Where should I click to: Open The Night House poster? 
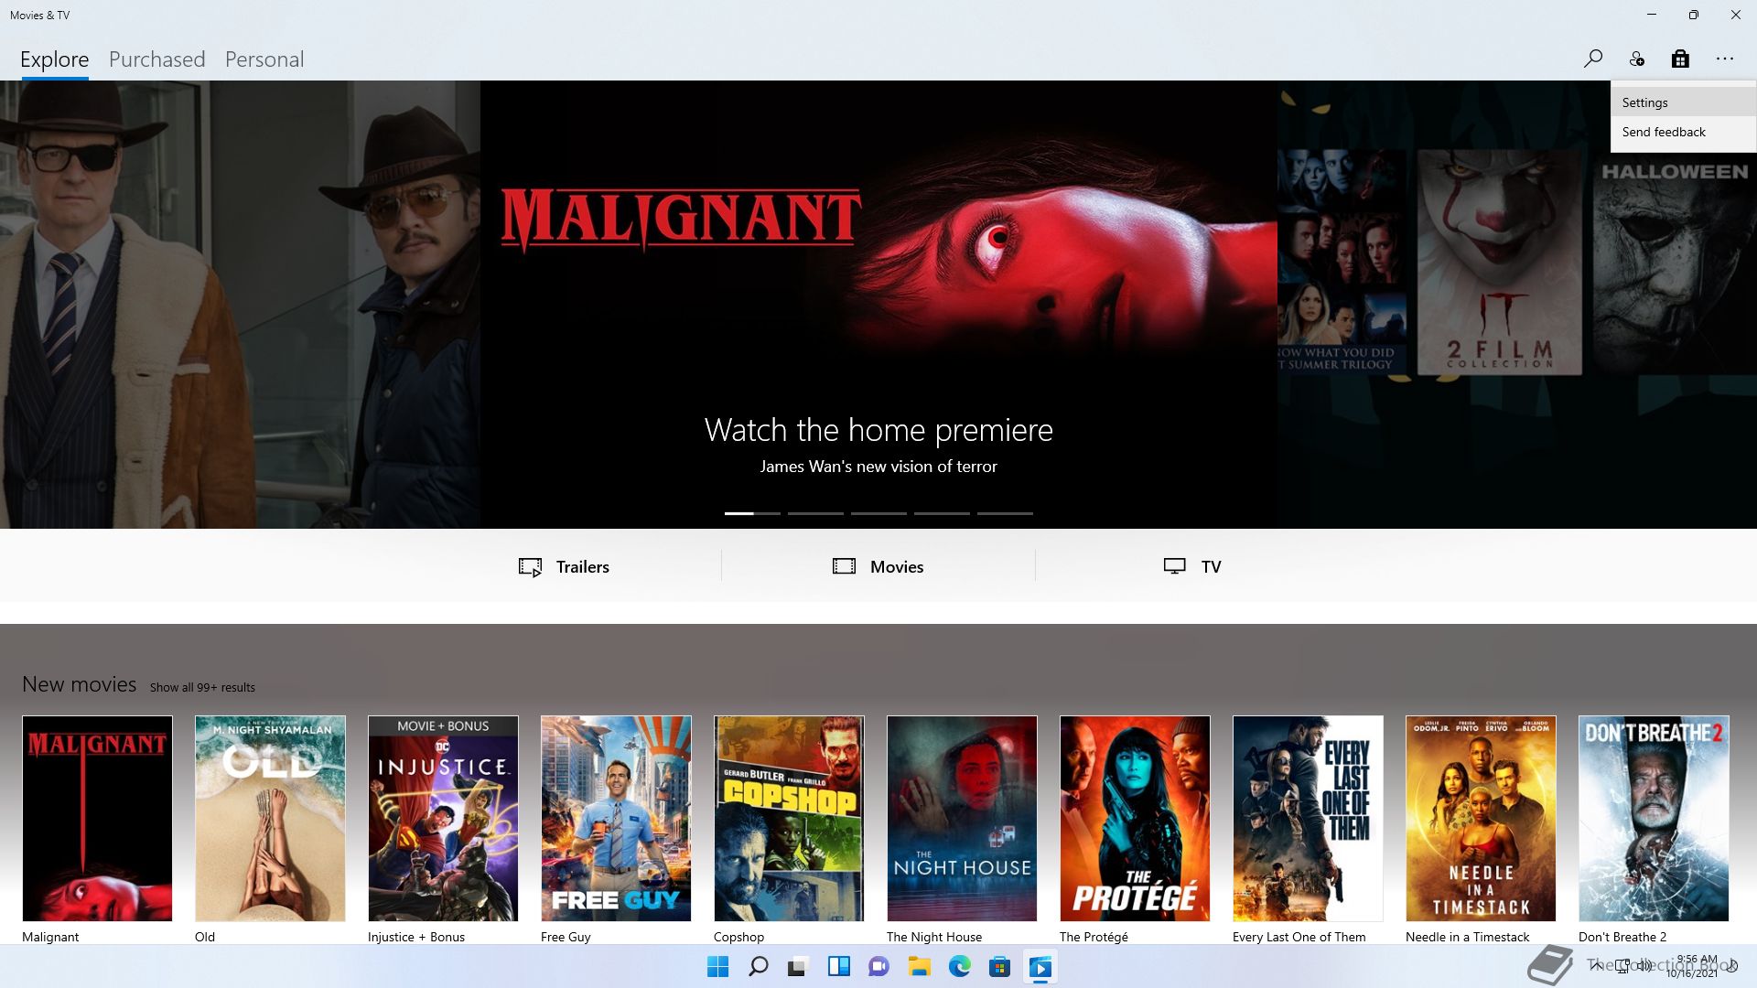pos(962,819)
